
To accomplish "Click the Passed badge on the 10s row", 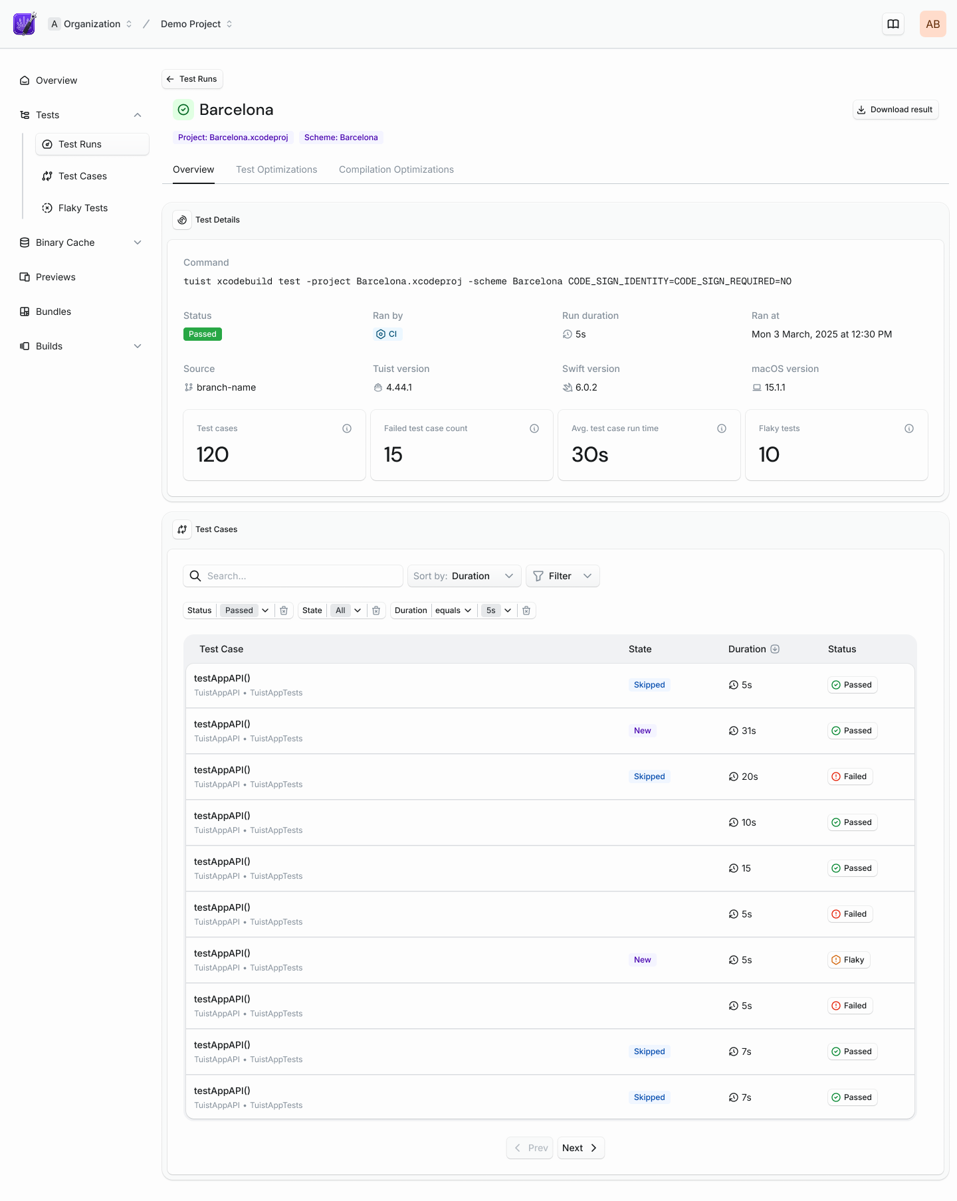I will 853,822.
